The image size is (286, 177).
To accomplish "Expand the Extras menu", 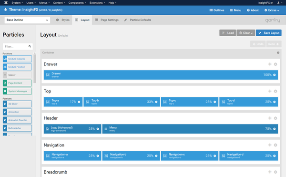I will (x=272, y=10).
